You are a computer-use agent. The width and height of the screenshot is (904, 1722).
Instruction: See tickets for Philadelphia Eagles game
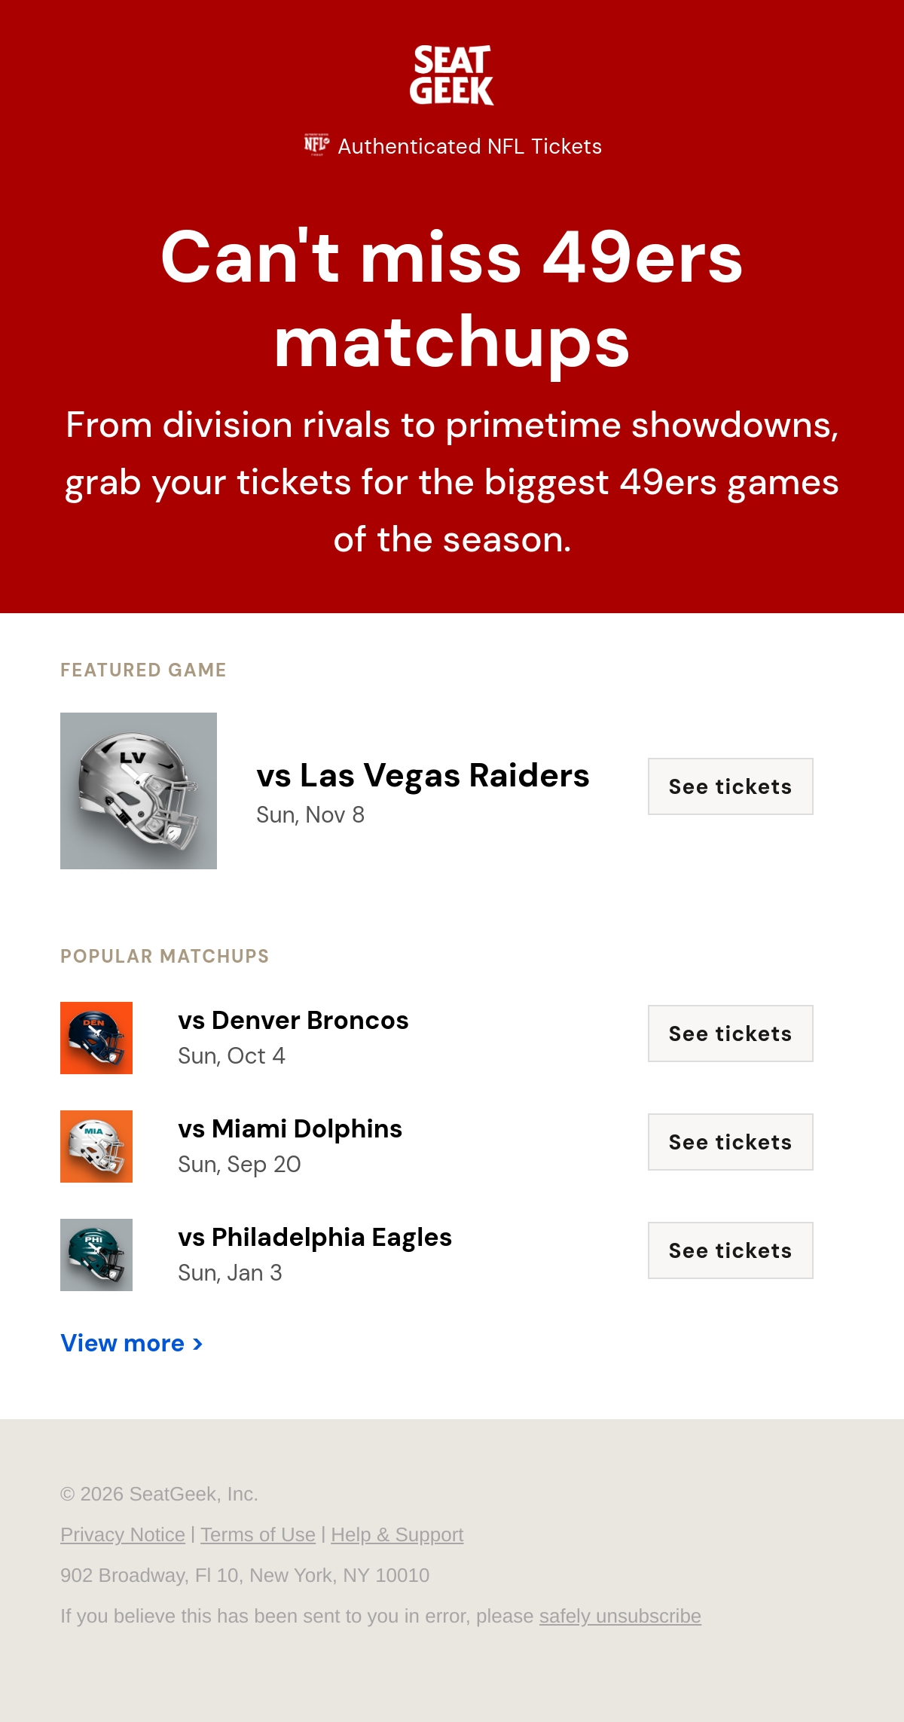731,1250
